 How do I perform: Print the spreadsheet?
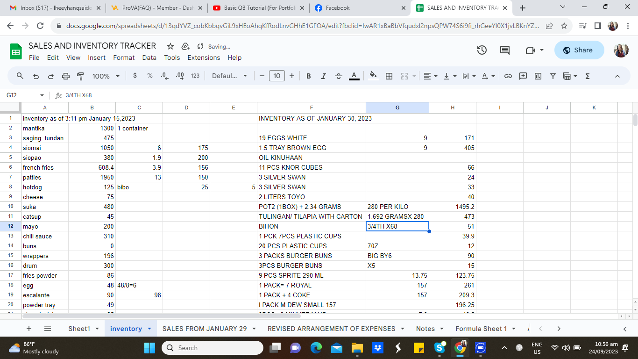pyautogui.click(x=66, y=76)
